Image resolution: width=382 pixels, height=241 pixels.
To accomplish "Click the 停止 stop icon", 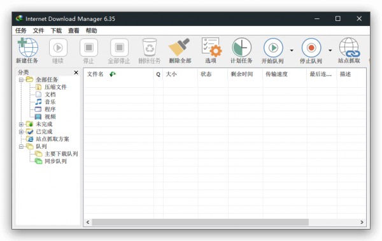I will tap(88, 48).
